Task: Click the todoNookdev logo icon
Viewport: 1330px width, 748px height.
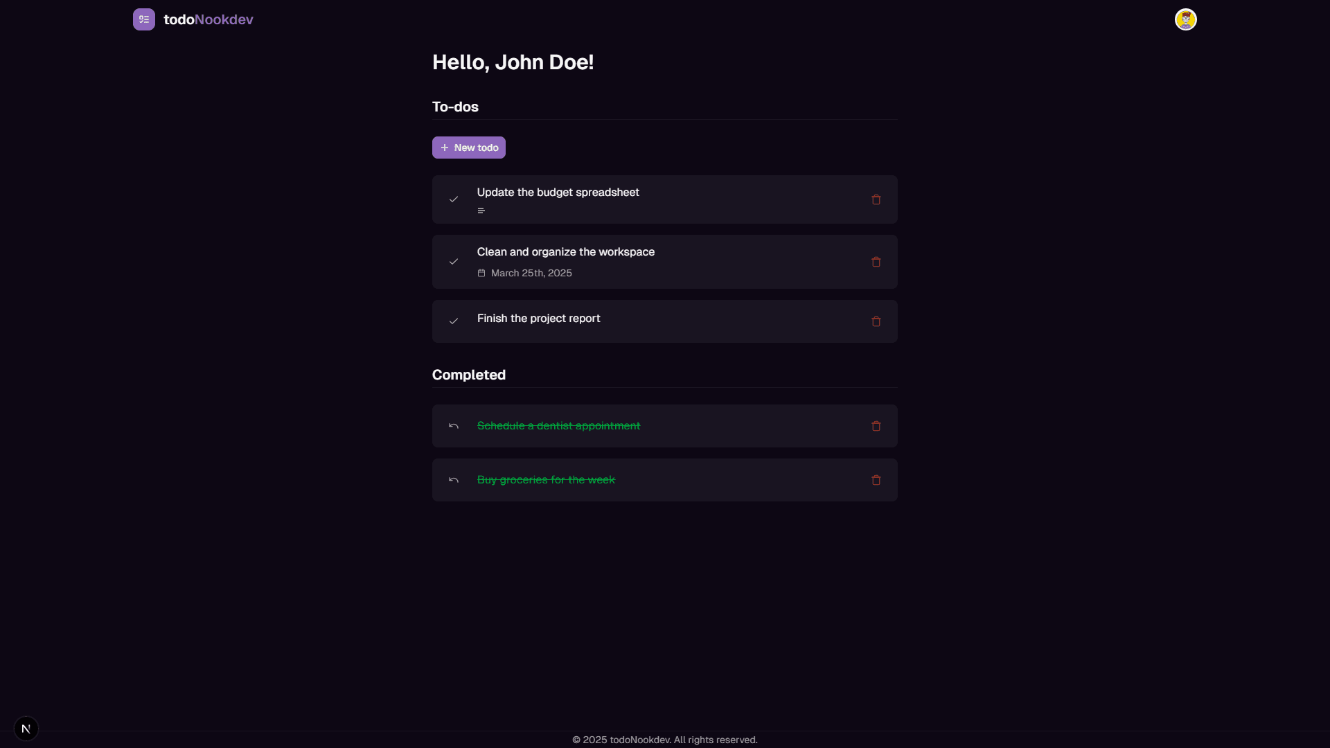Action: pos(143,19)
